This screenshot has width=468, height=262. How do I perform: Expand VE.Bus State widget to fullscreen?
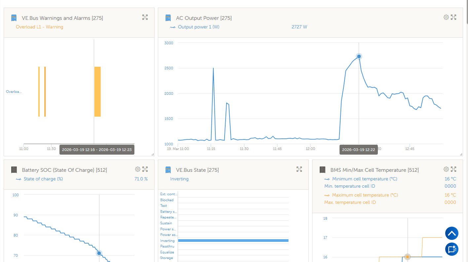click(299, 169)
